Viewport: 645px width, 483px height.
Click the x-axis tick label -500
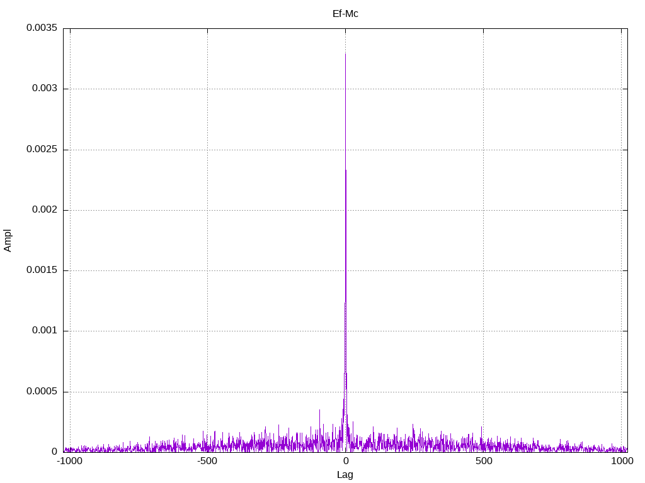[207, 461]
